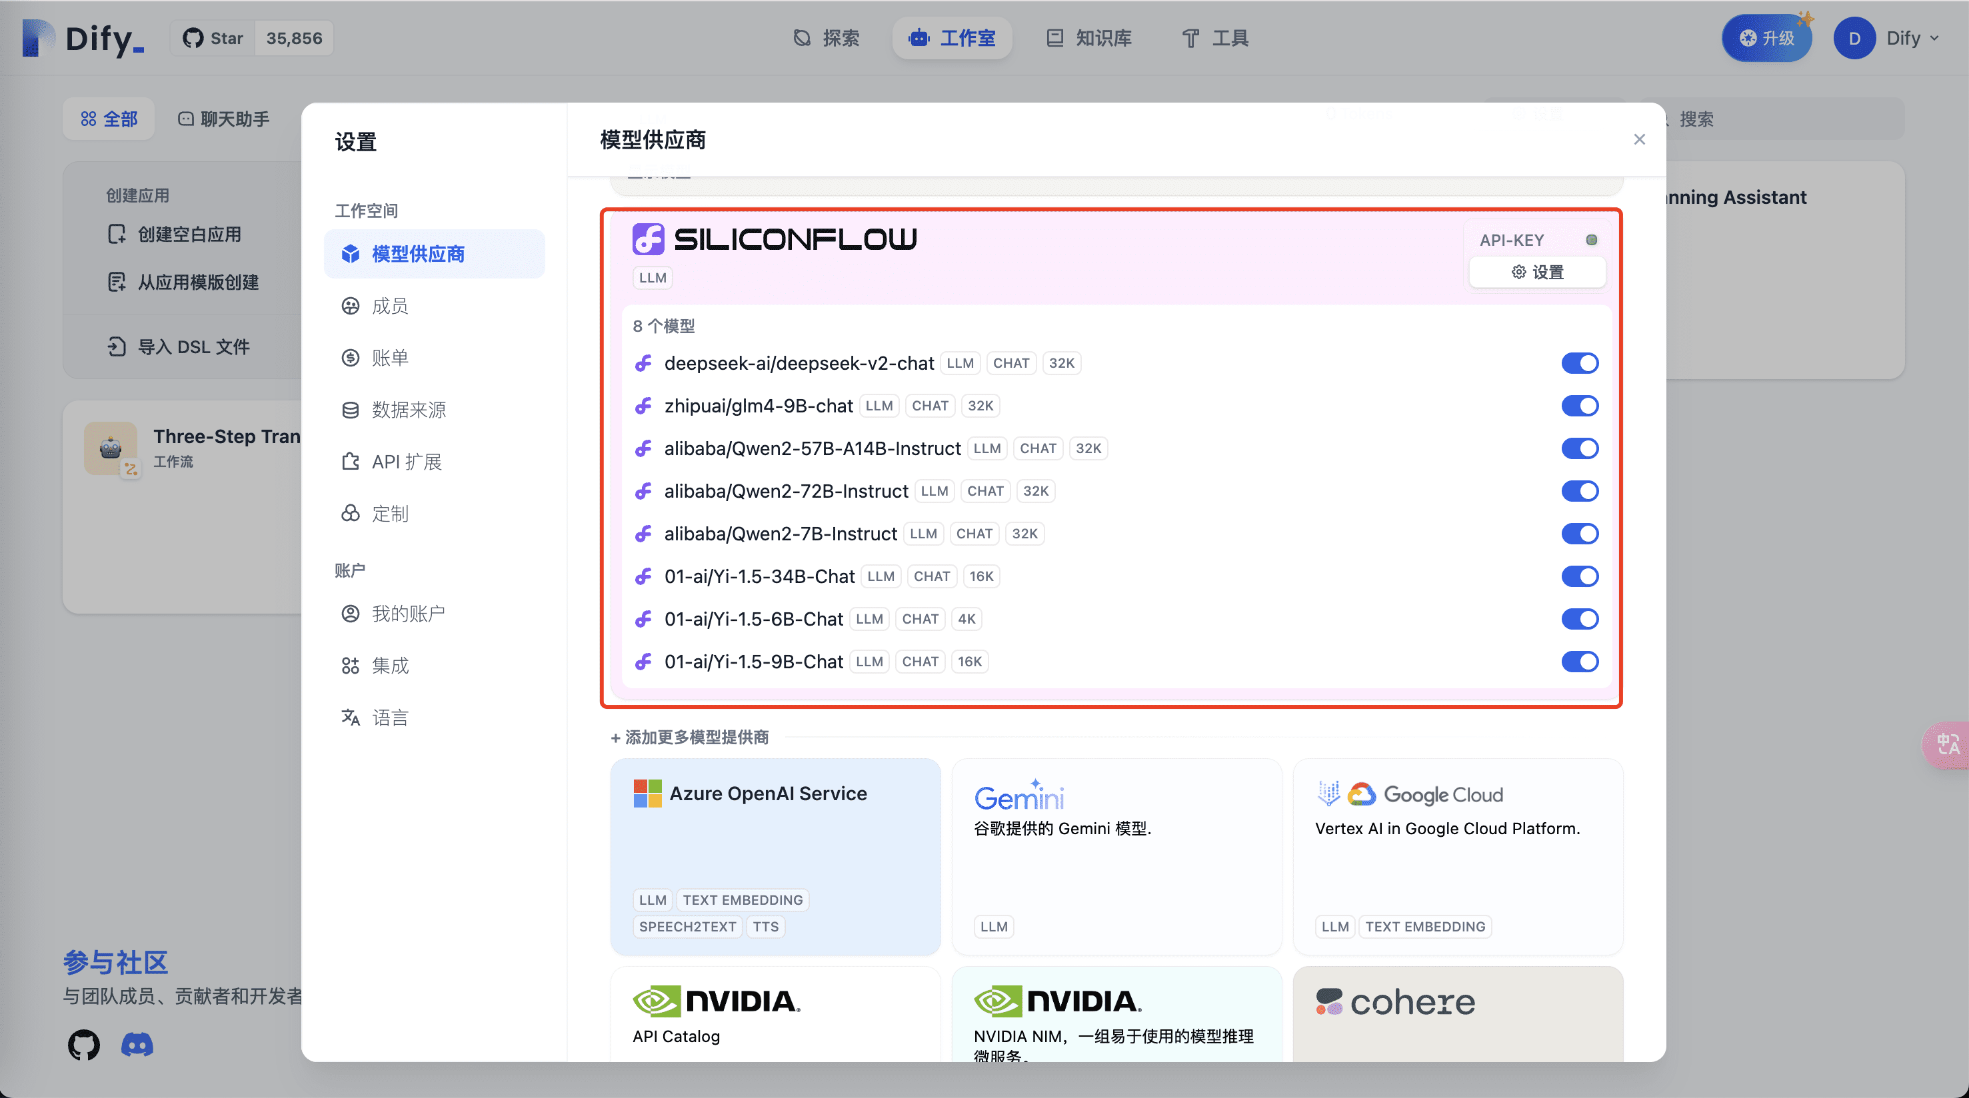Disable zhipuai/glm4-9B-chat model switch
This screenshot has width=1969, height=1098.
click(1579, 406)
